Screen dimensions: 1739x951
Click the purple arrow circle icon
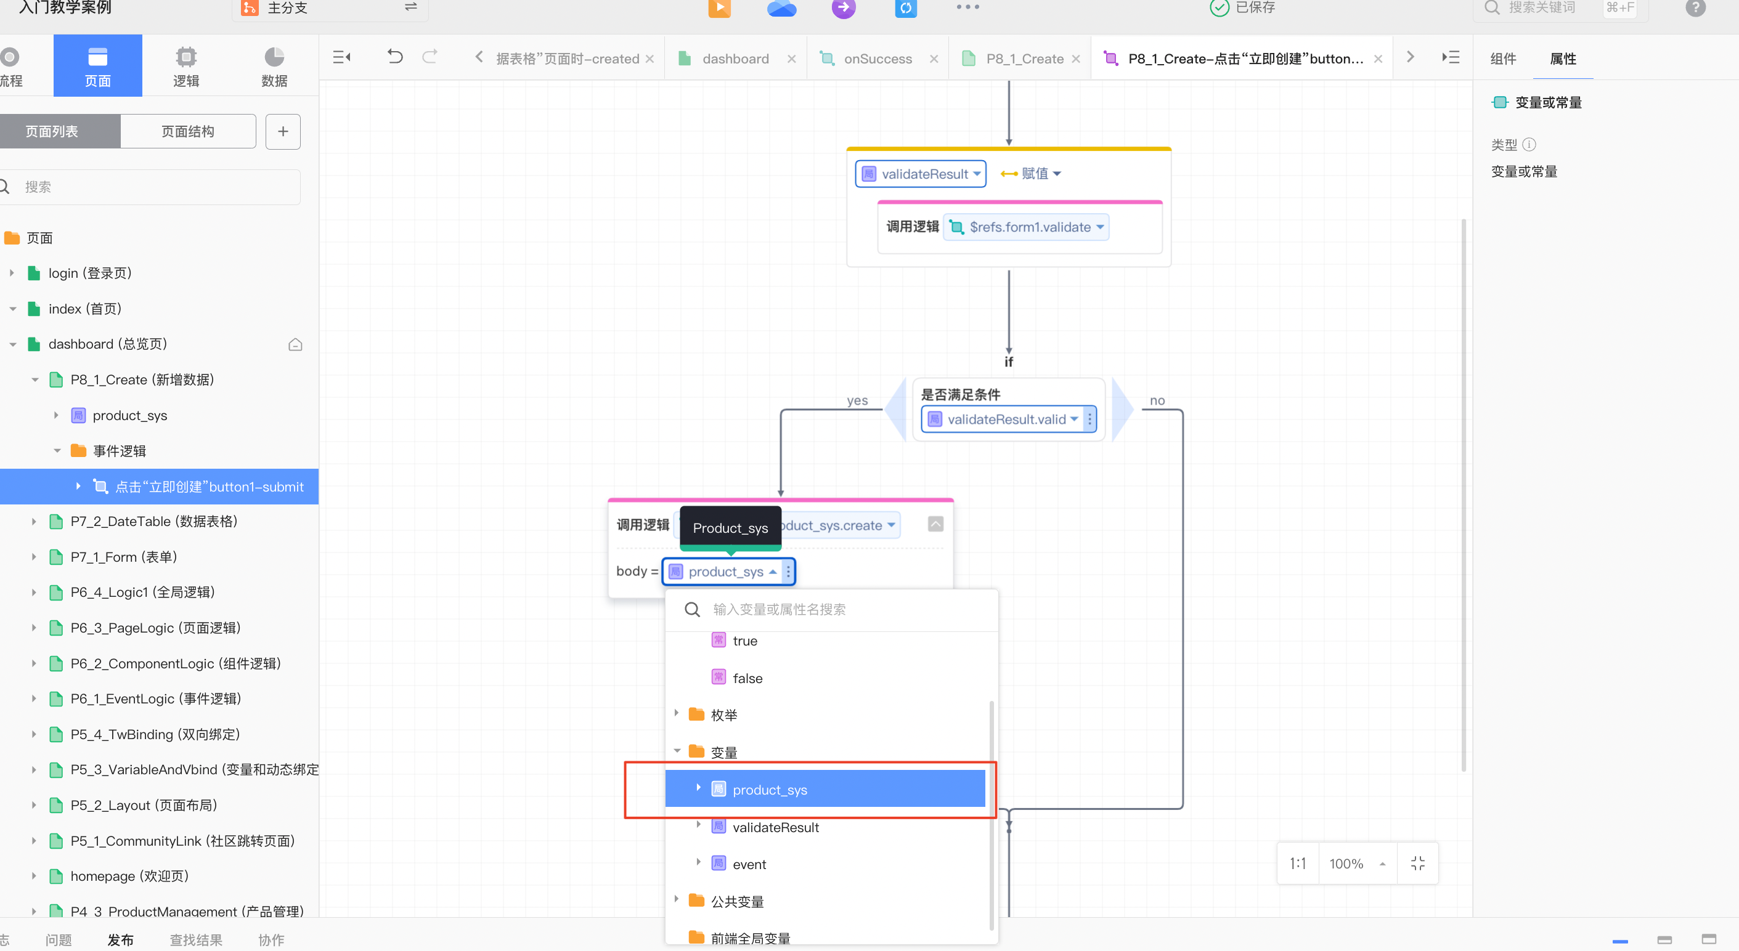[x=843, y=8]
